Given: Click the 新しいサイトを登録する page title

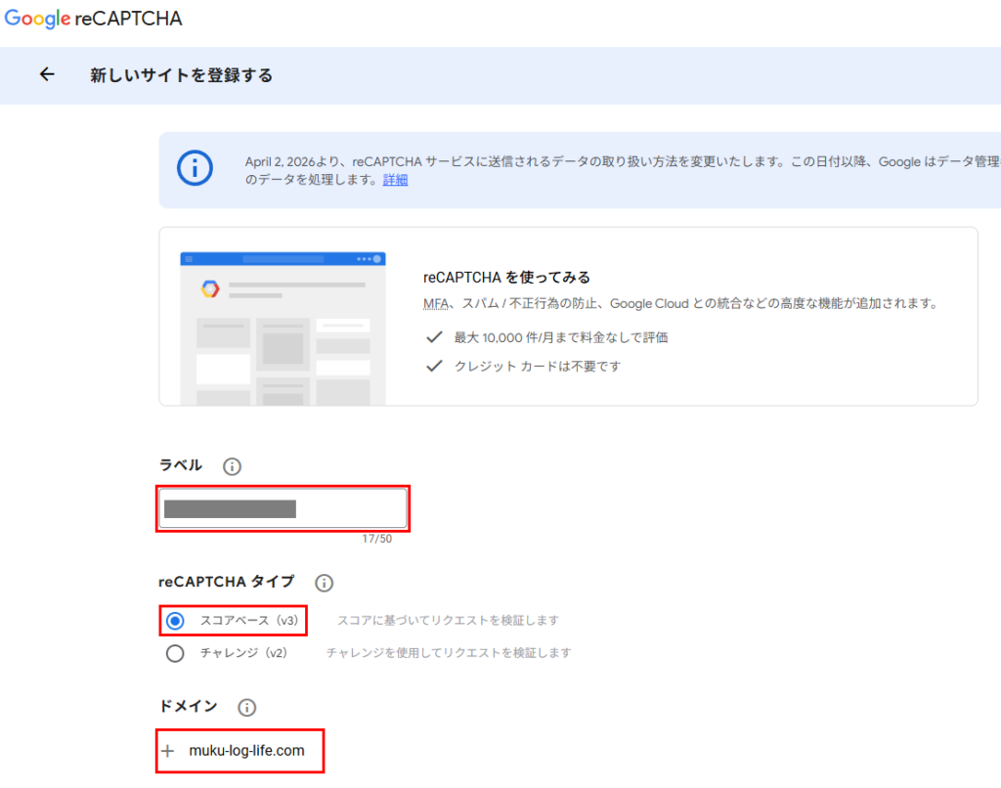Looking at the screenshot, I should coord(182,75).
